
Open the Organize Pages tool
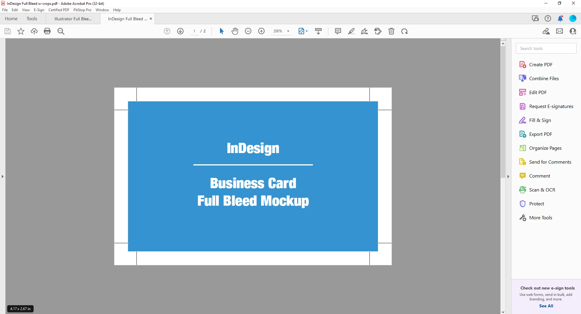click(x=545, y=148)
